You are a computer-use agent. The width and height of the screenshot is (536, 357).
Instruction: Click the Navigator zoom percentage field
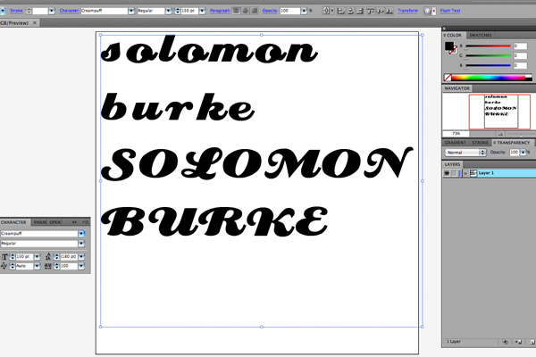(x=456, y=134)
